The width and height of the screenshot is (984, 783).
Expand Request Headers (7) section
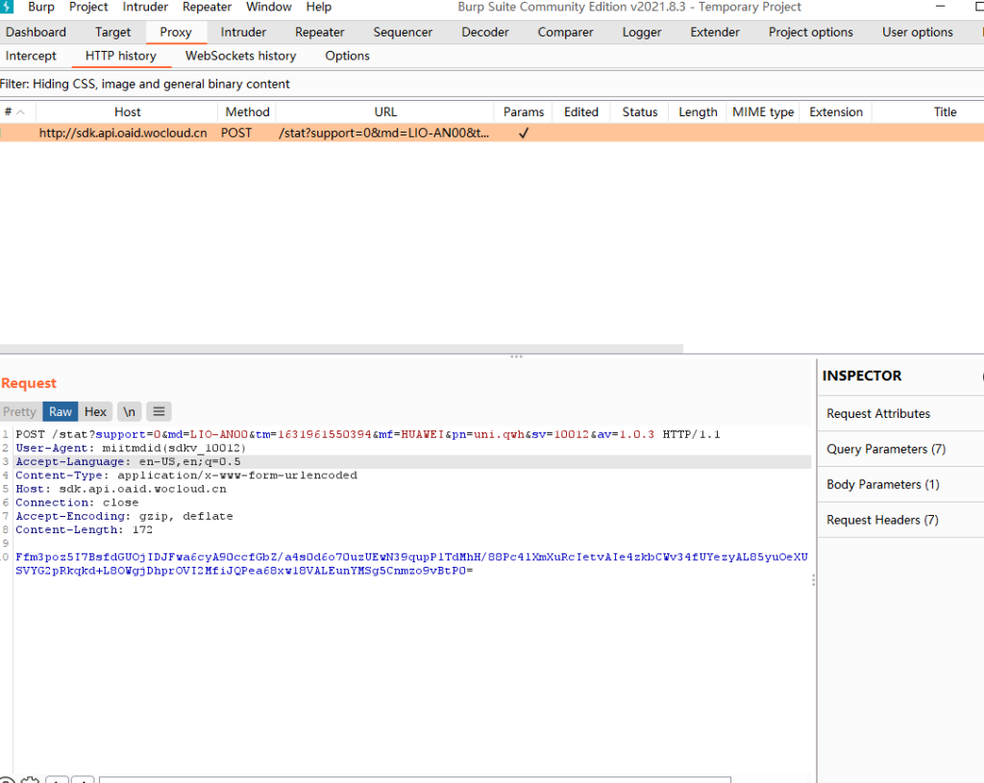pyautogui.click(x=882, y=520)
